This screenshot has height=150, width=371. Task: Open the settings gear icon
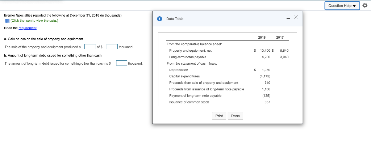365,6
